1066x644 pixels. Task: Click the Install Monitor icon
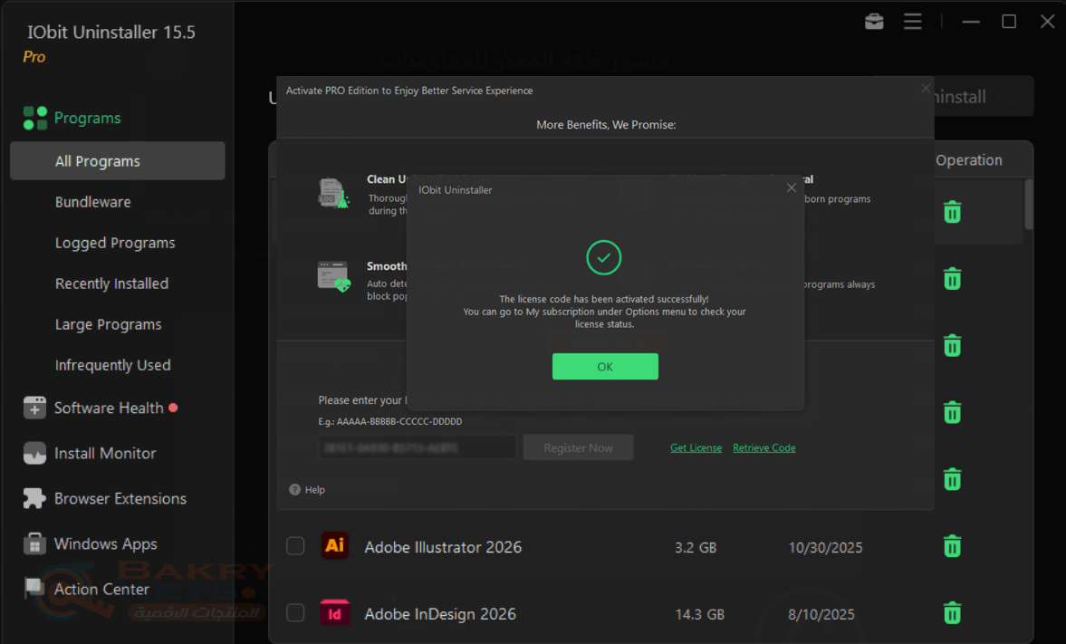34,453
